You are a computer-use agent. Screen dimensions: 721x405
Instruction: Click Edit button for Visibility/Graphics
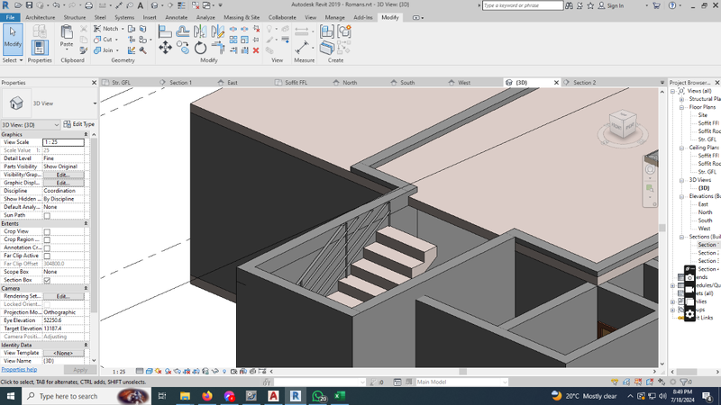62,175
